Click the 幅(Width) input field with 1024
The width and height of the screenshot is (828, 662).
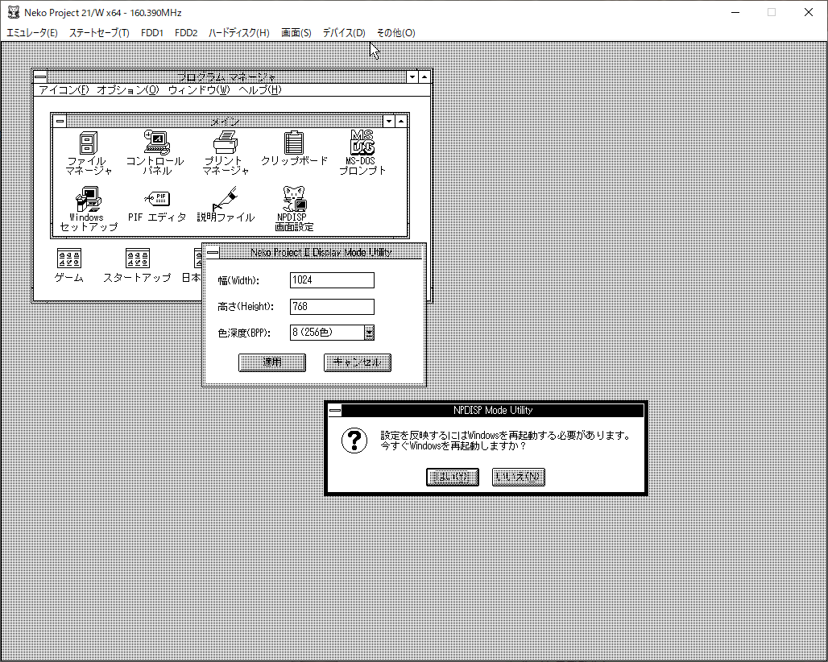[x=332, y=280]
